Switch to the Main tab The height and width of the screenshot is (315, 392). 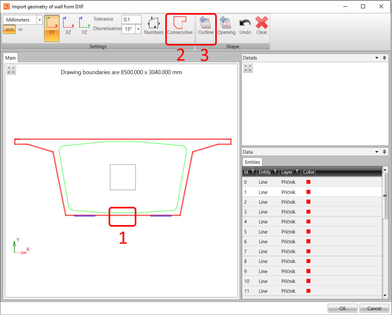10,57
